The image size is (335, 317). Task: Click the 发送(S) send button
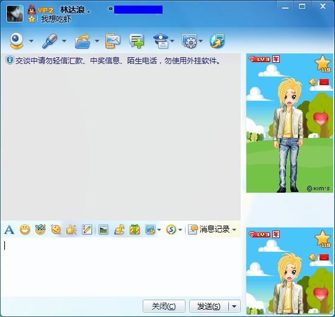(208, 306)
